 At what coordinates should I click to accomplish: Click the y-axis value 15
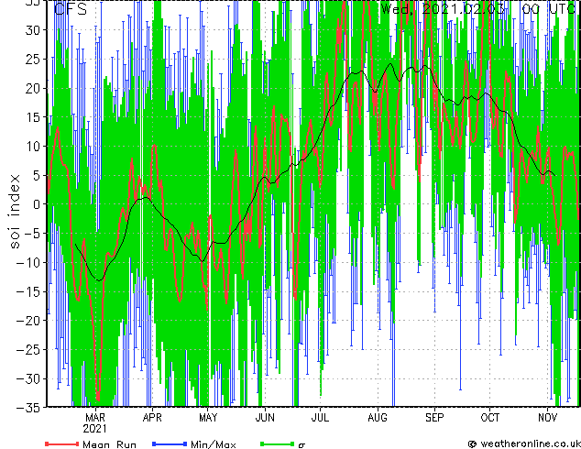(35, 117)
